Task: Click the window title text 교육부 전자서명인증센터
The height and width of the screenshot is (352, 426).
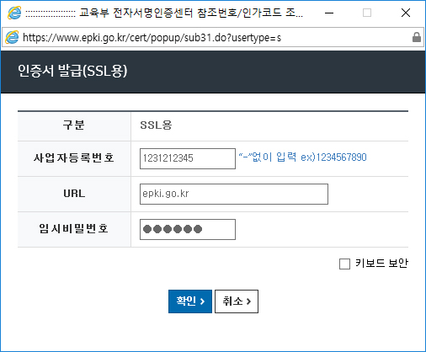Action: coord(136,13)
